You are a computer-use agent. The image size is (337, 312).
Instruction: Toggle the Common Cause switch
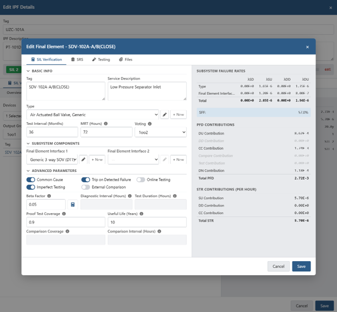(x=31, y=180)
